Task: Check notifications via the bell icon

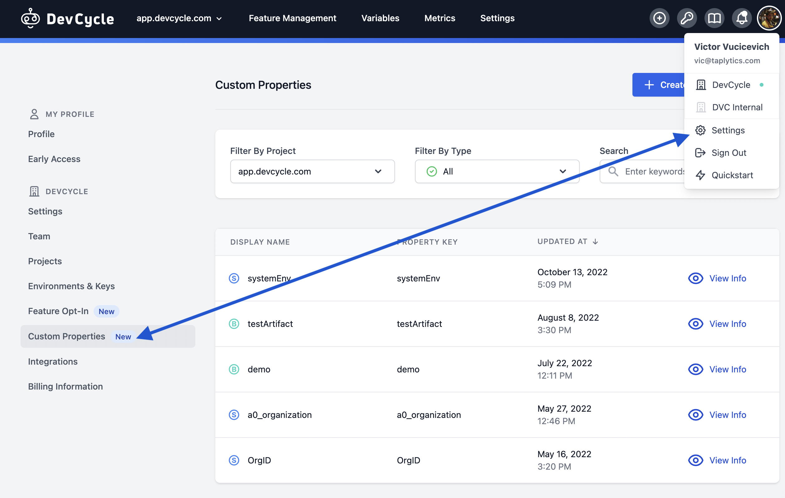Action: (742, 18)
